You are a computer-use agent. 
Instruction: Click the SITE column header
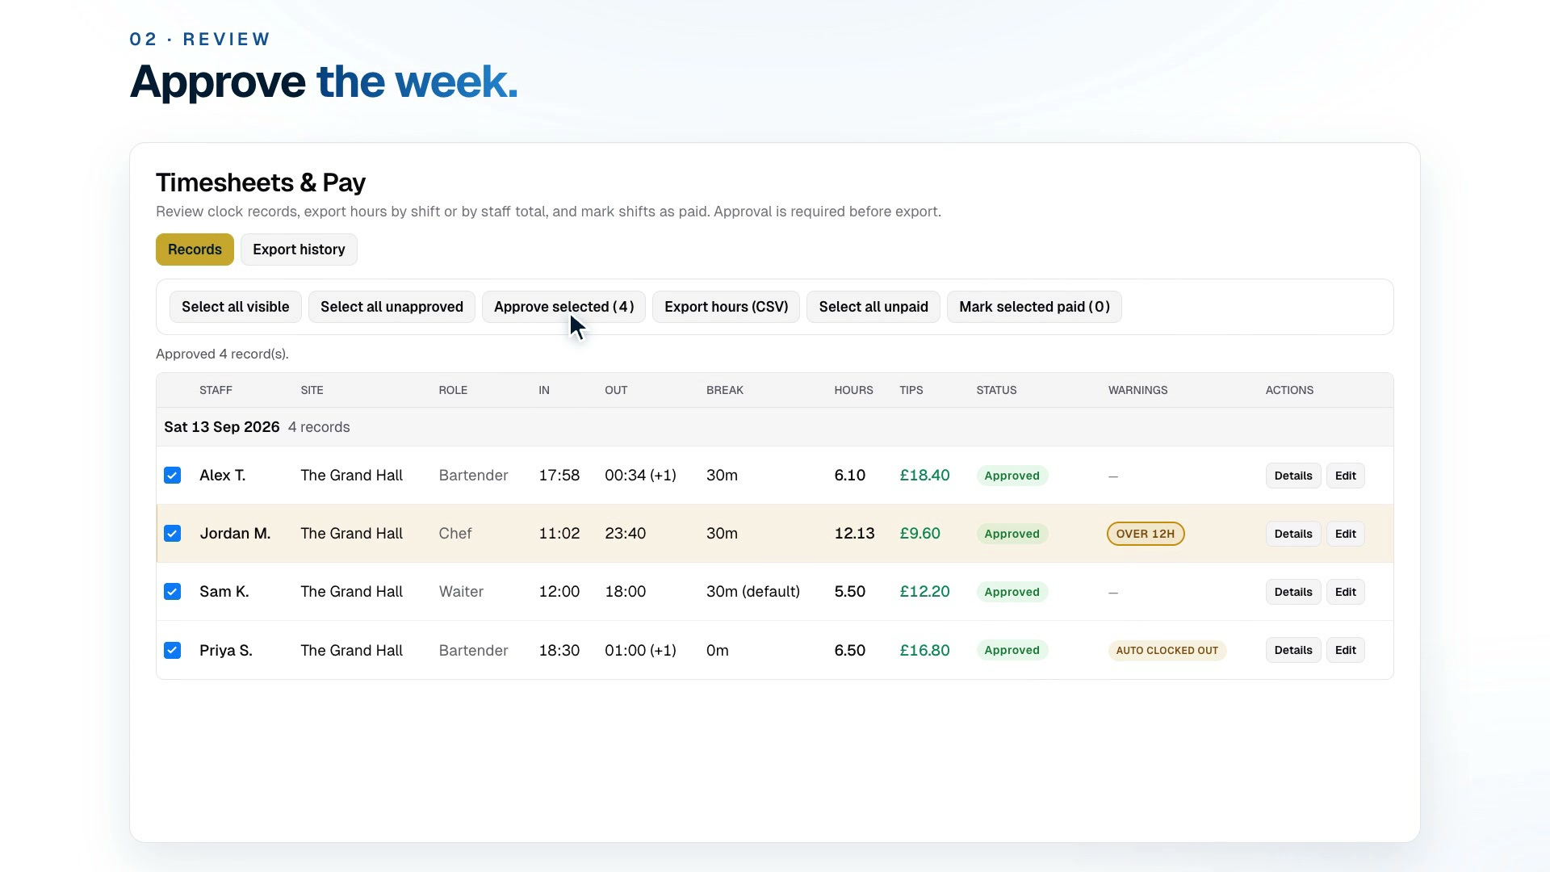click(x=312, y=390)
